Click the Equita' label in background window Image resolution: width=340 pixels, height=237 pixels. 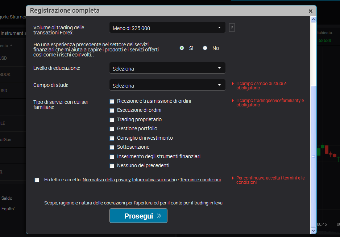pyautogui.click(x=8, y=209)
